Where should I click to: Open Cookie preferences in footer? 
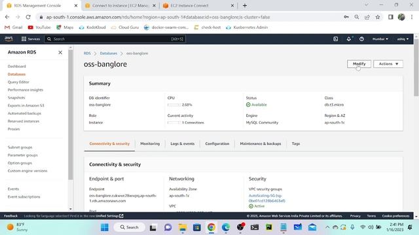(395, 216)
